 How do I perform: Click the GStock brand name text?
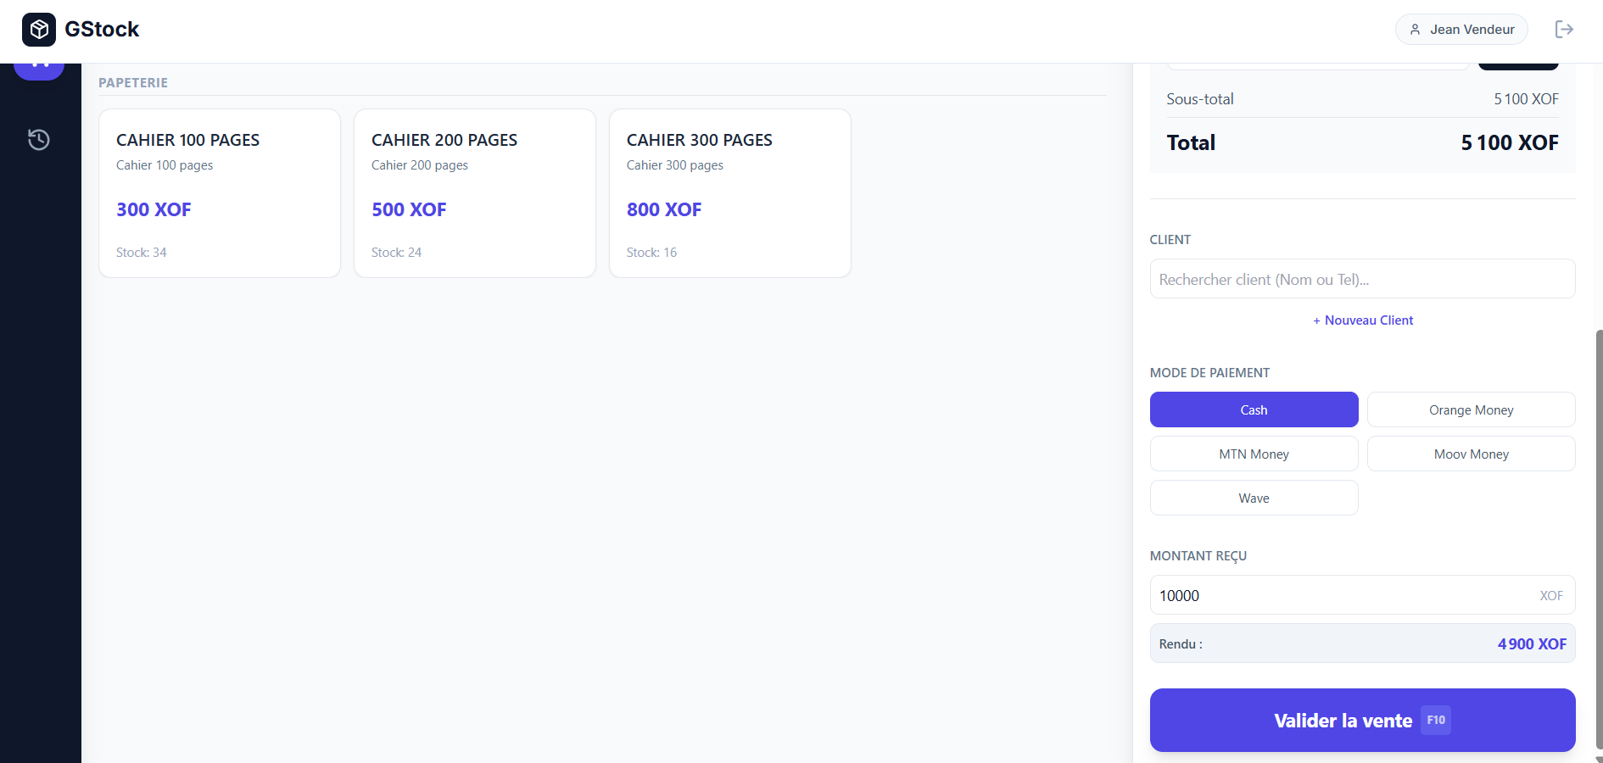(x=102, y=30)
